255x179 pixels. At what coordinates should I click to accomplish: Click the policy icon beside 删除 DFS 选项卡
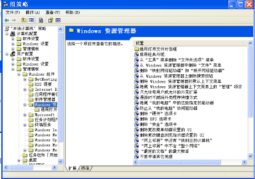click(x=136, y=119)
